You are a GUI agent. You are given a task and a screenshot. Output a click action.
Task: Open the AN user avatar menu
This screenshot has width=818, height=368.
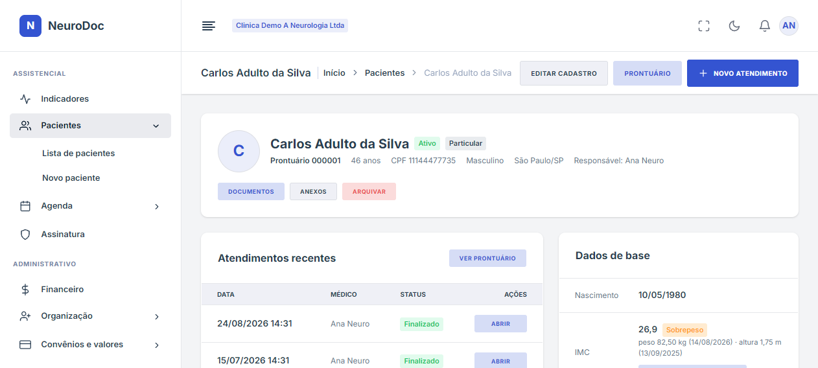pos(789,26)
